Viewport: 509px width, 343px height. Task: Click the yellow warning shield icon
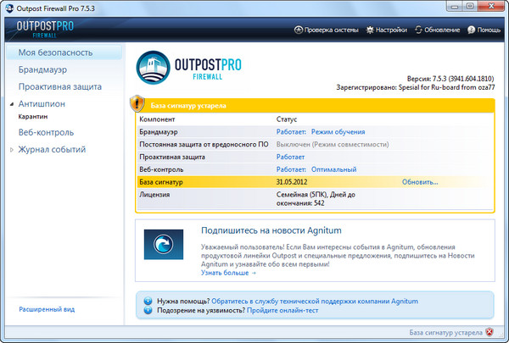point(136,104)
